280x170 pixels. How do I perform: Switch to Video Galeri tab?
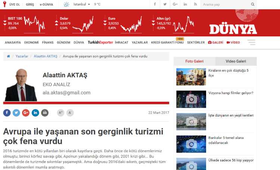[x=236, y=61]
